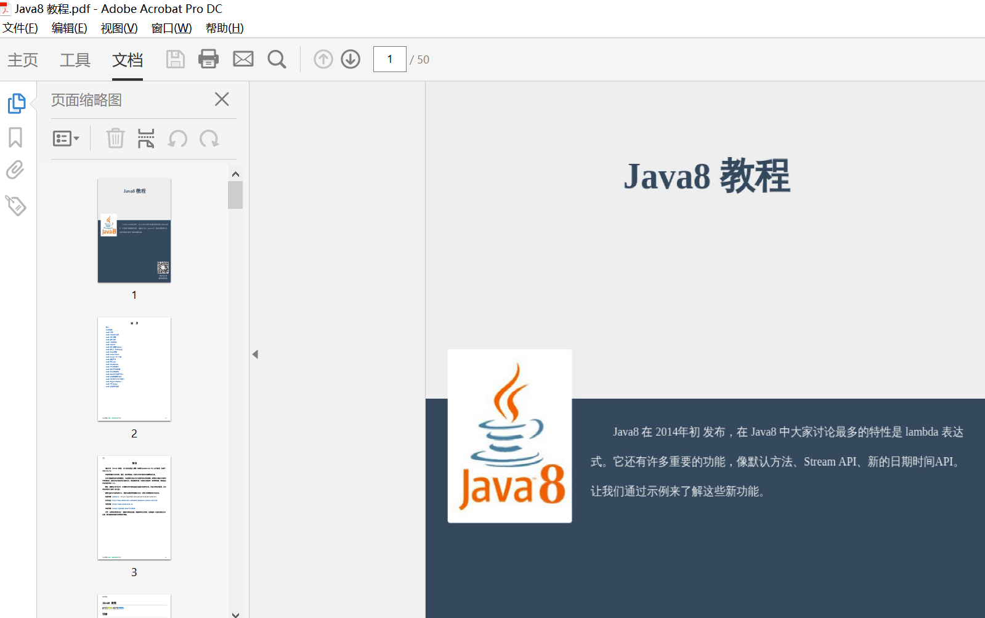
Task: Click the line mentioning Stream API
Action: 776,461
